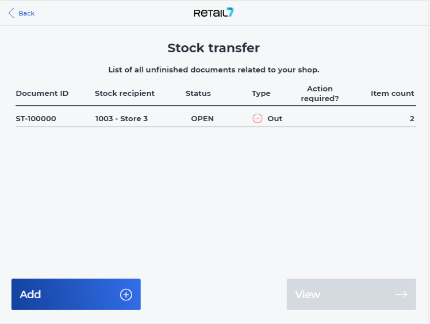Select the 1003 - Store 3 recipient cell
This screenshot has height=324, width=430.
click(121, 119)
